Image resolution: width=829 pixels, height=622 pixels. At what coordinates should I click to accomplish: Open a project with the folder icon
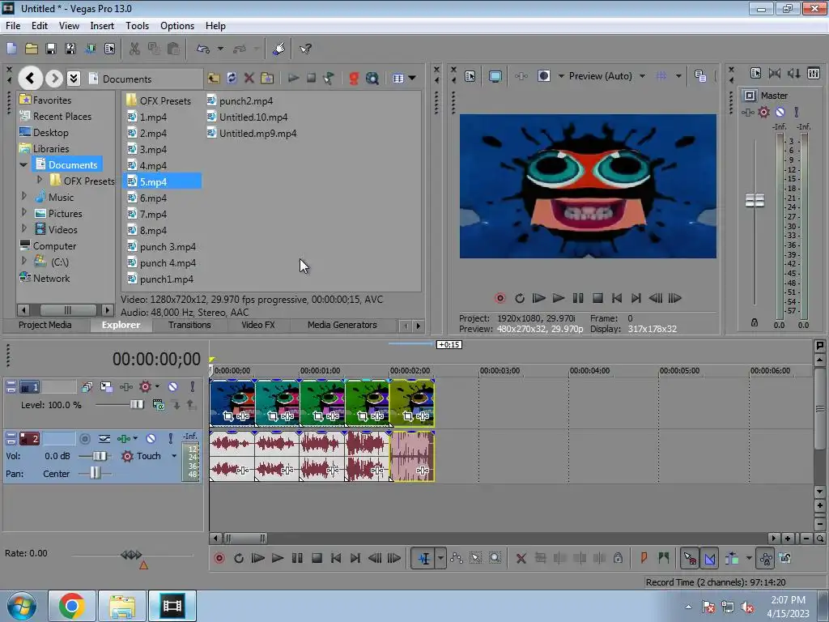pos(32,49)
